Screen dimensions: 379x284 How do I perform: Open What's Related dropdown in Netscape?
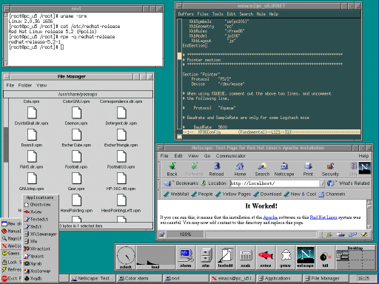click(x=349, y=183)
